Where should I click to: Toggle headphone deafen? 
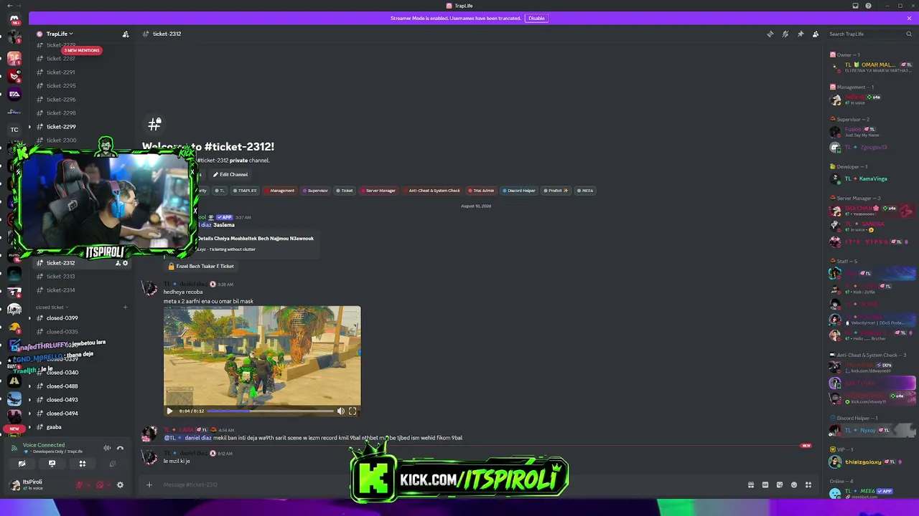coord(100,485)
